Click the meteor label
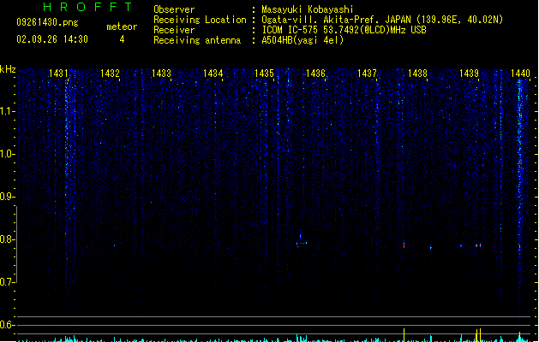This screenshot has width=539, height=342. pyautogui.click(x=122, y=27)
